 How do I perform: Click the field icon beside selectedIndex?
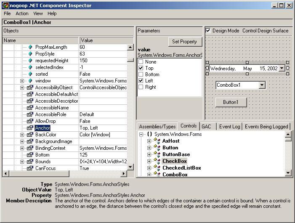[x=30, y=67]
